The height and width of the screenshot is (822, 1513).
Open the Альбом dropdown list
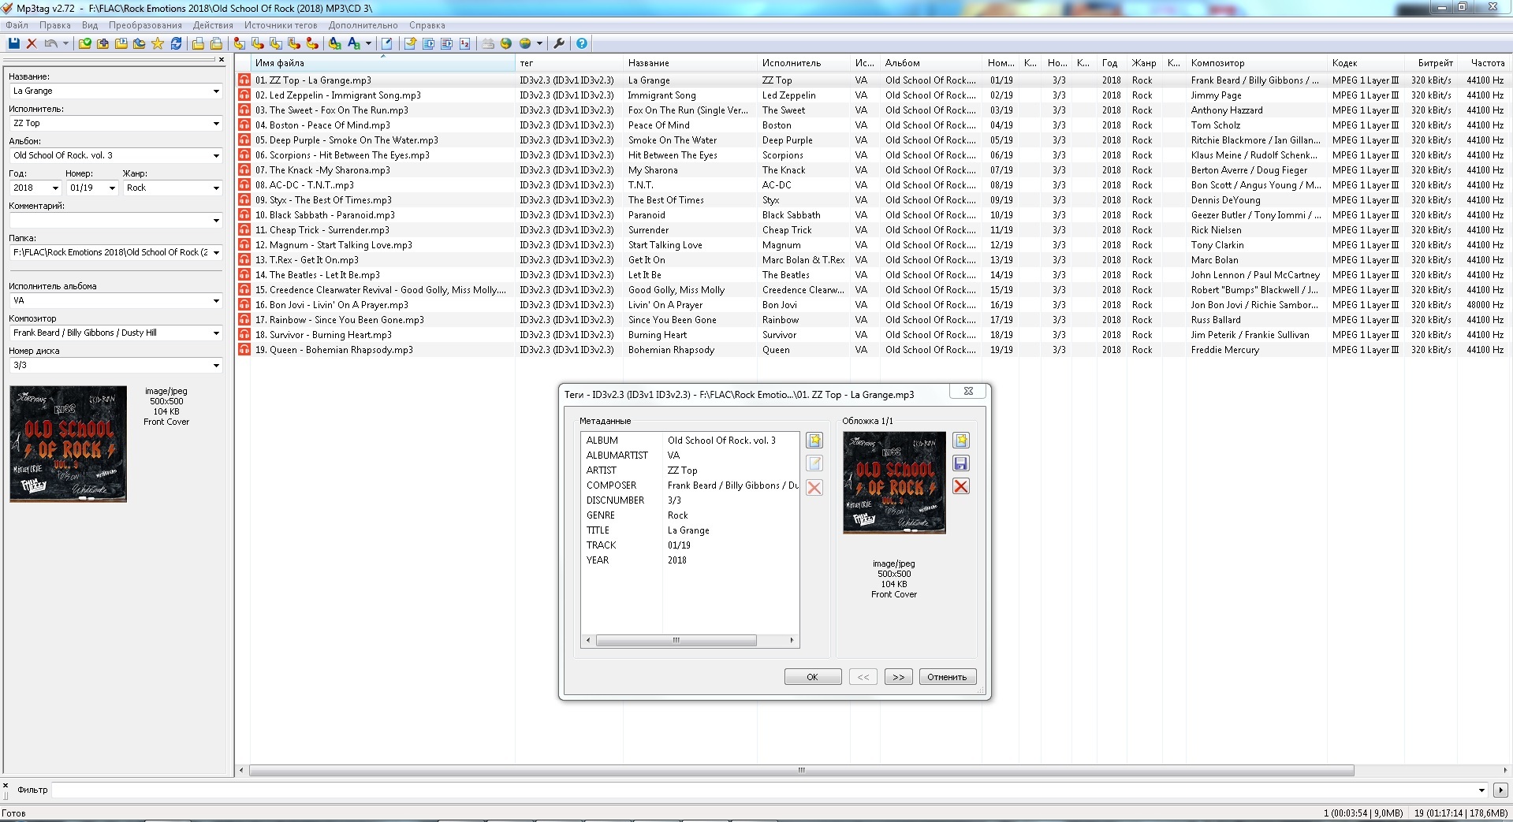tap(216, 155)
